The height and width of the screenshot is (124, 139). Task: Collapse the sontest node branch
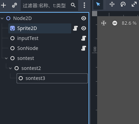tap(6, 58)
